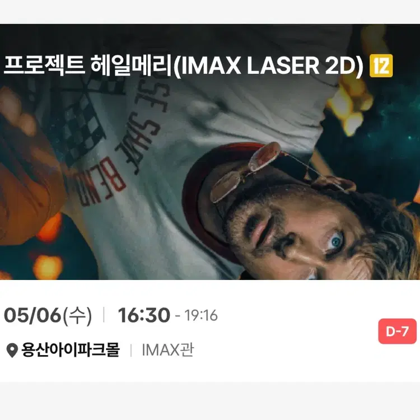Screen dimensions: 420x420
Task: Select the red D-7 countdown badge
Action: 397,332
